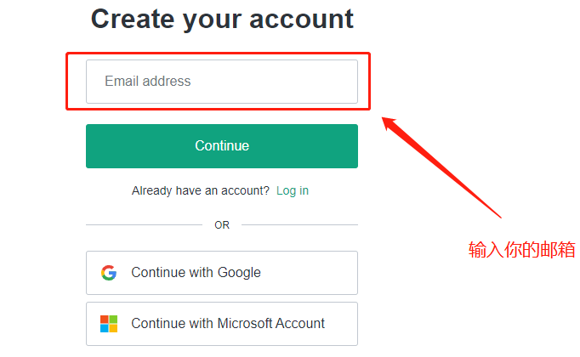Click the "Create your account" heading
The height and width of the screenshot is (357, 580).
[222, 19]
